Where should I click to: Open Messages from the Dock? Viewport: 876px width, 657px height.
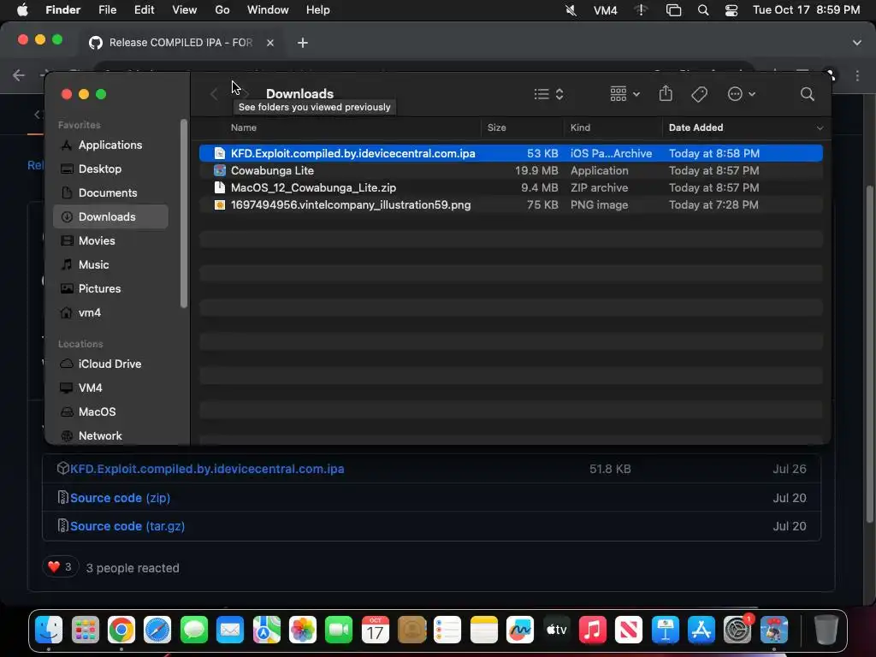tap(194, 630)
